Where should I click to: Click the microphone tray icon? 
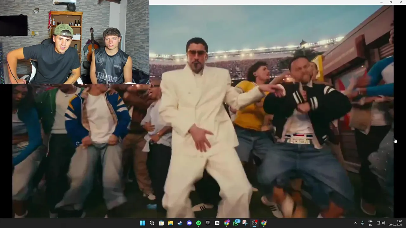(x=362, y=223)
